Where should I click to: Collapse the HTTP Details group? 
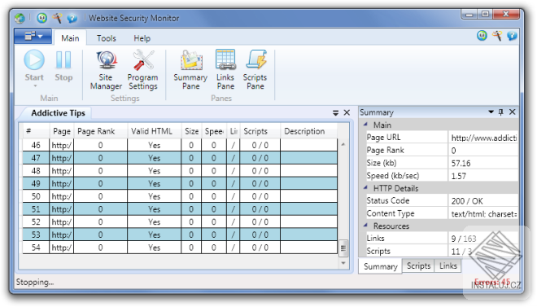pos(365,188)
